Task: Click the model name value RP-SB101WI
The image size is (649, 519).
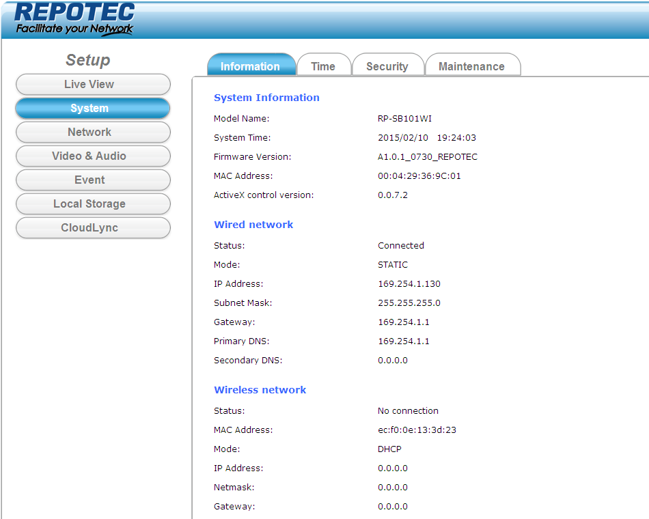Action: [404, 119]
